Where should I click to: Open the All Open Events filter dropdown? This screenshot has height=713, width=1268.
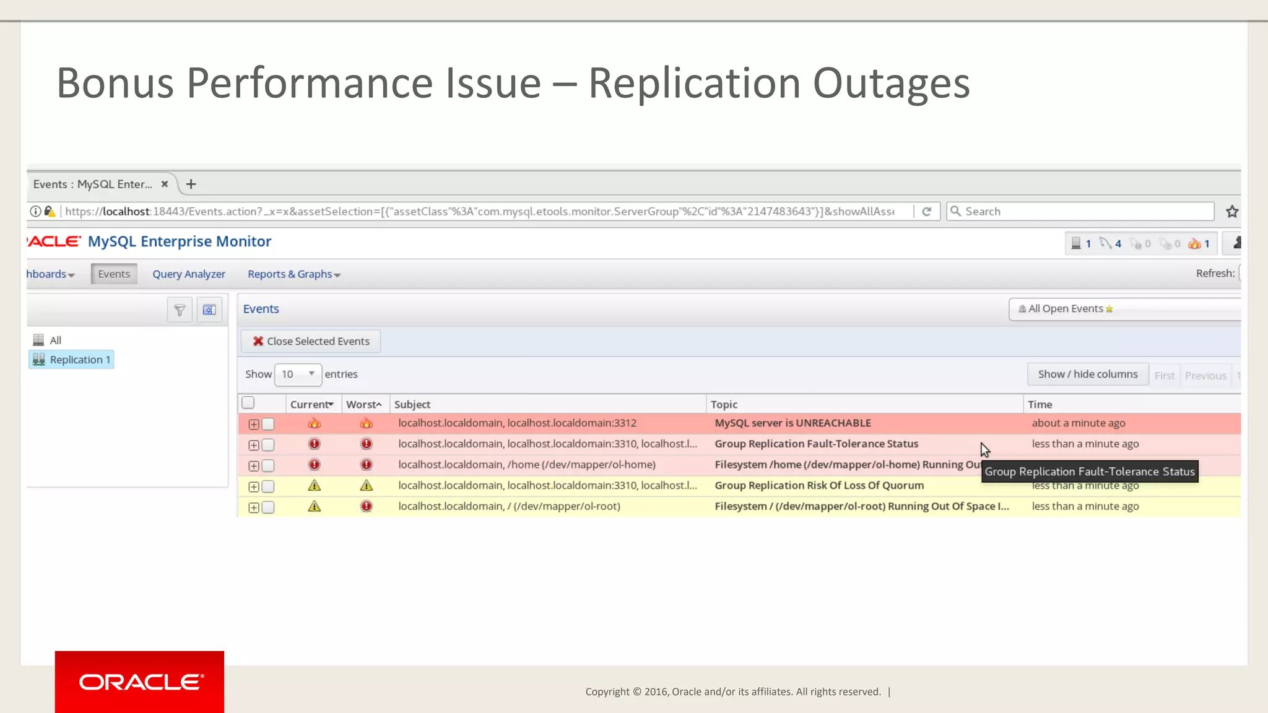click(x=1124, y=309)
